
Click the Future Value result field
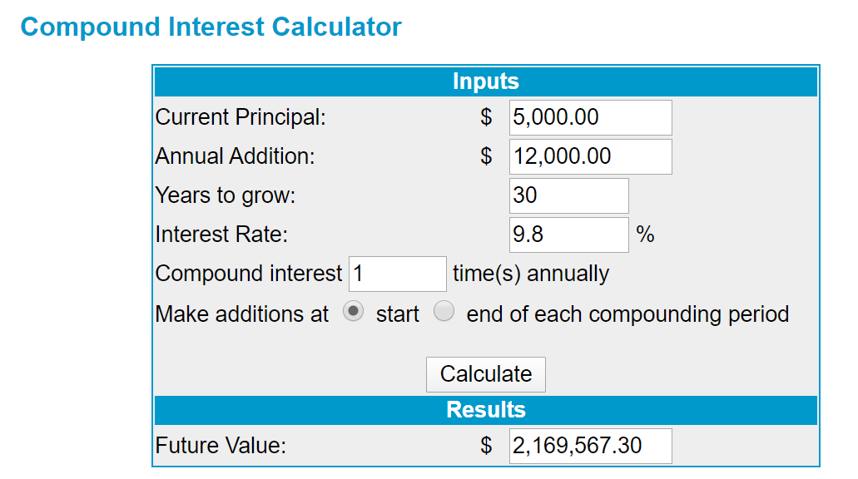(x=590, y=447)
